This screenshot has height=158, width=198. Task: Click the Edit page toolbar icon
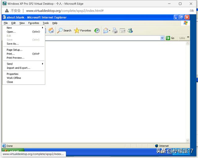(x=123, y=31)
